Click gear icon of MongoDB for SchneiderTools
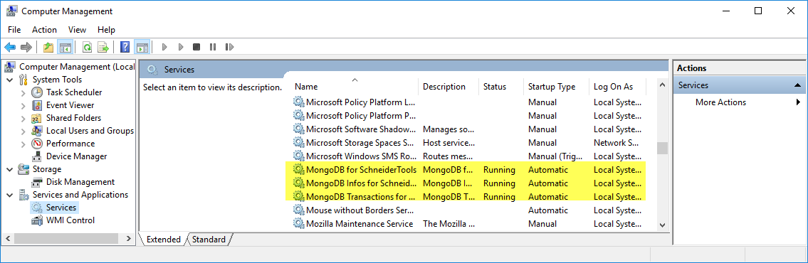The image size is (808, 263). (299, 169)
